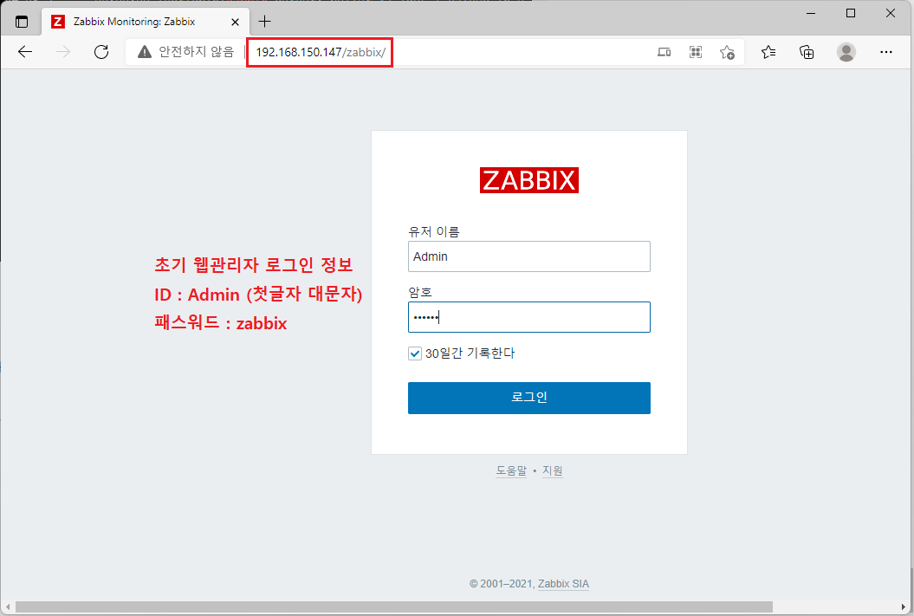Click the username field containing Admin
The width and height of the screenshot is (914, 616).
coord(528,256)
